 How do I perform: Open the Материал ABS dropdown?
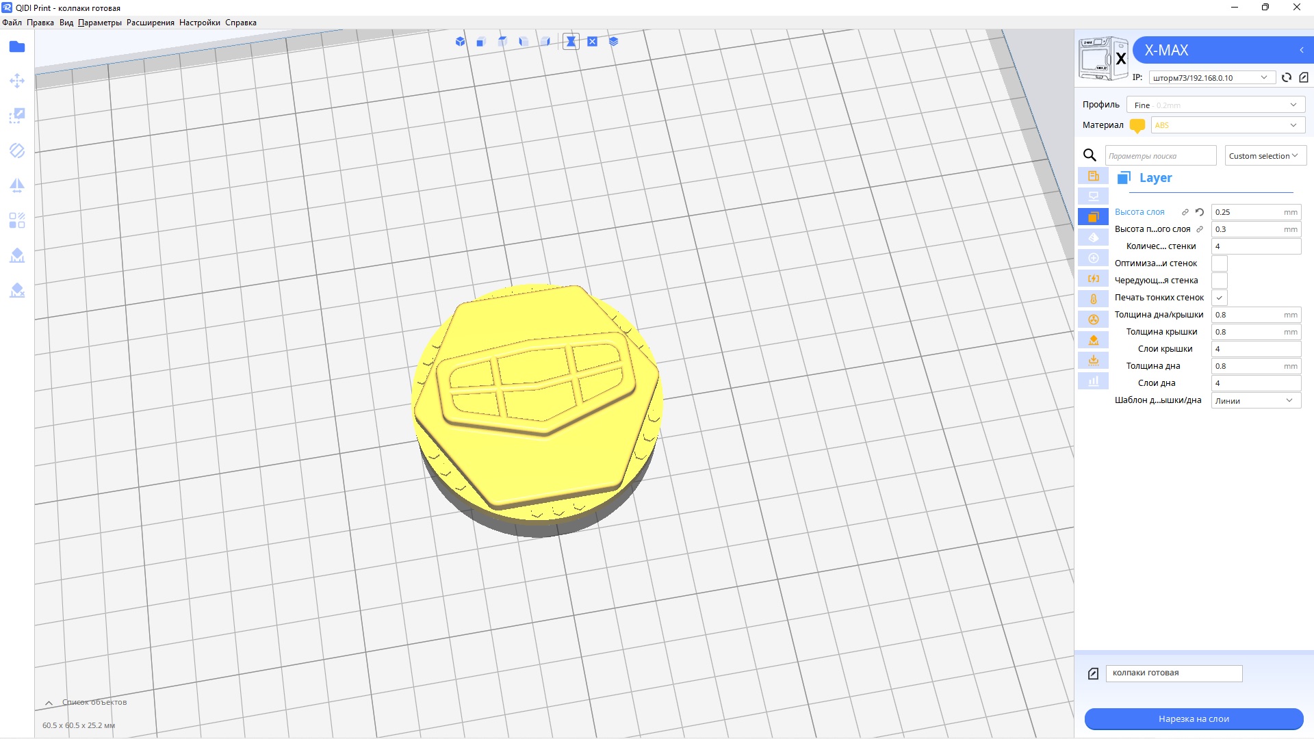(x=1228, y=125)
